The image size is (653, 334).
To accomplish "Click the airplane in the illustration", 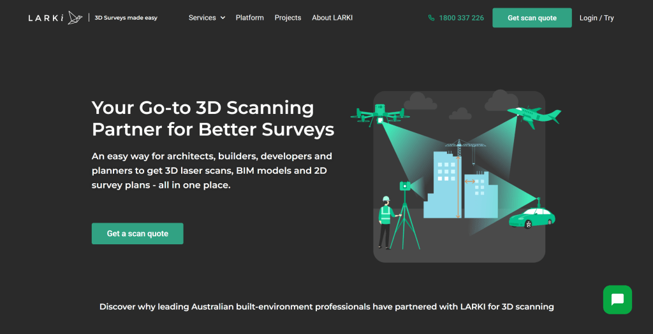I will (534, 116).
